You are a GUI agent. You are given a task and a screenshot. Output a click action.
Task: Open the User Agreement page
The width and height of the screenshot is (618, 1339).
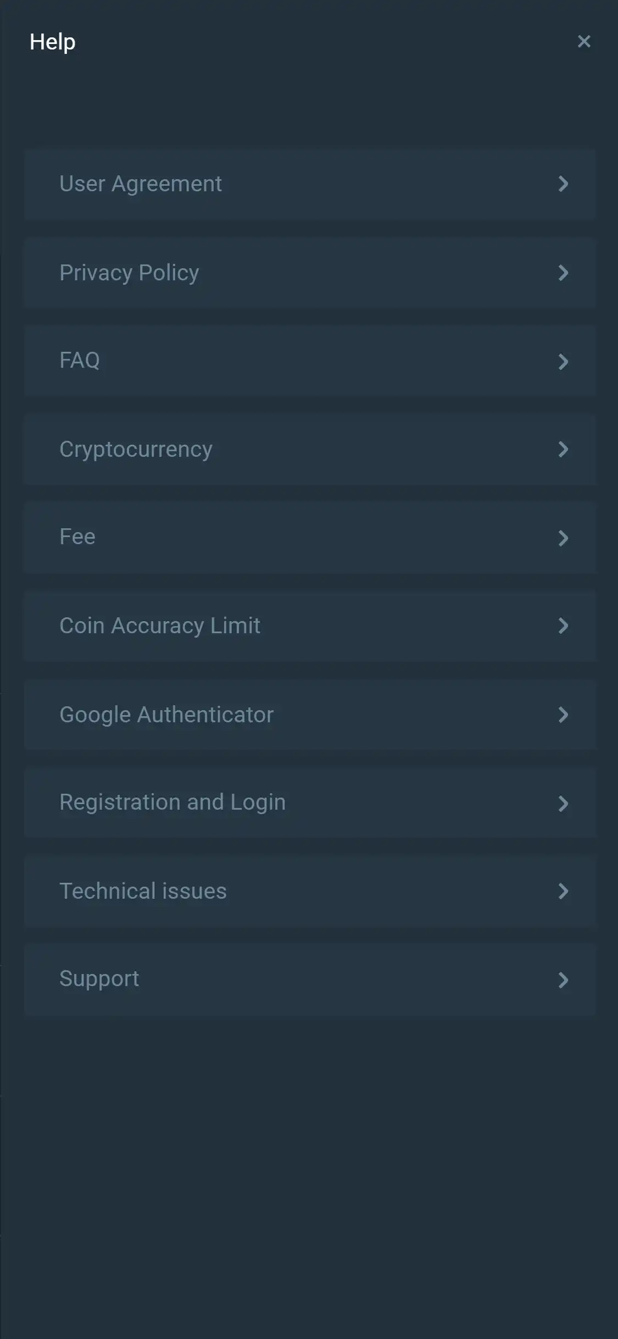(x=141, y=184)
